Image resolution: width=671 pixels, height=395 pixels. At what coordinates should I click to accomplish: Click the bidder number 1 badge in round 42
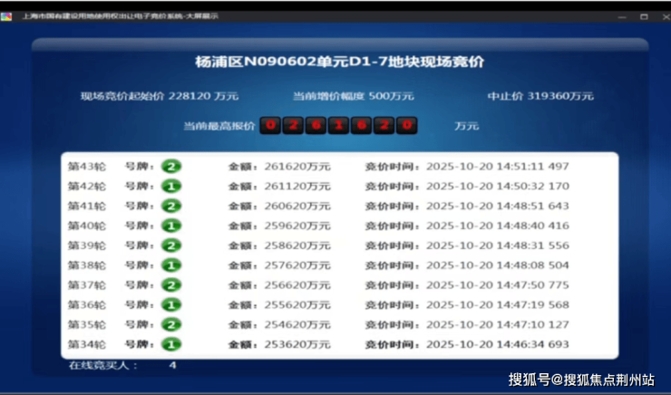click(171, 186)
